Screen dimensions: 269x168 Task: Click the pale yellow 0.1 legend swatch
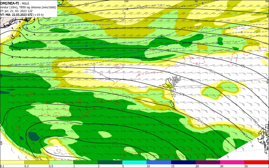click(x=12, y=162)
